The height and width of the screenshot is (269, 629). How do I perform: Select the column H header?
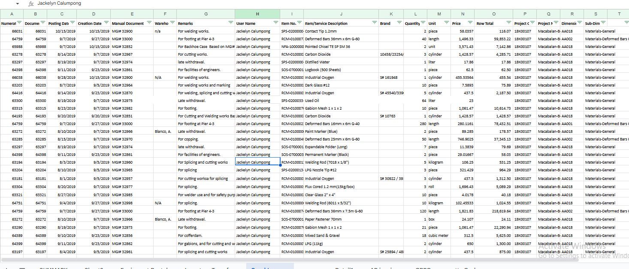(257, 14)
